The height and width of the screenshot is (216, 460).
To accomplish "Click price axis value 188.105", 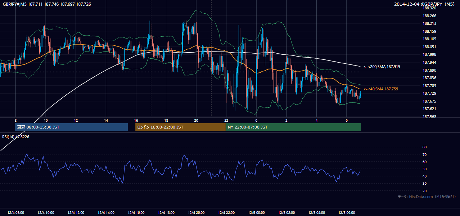I will point(429,39).
